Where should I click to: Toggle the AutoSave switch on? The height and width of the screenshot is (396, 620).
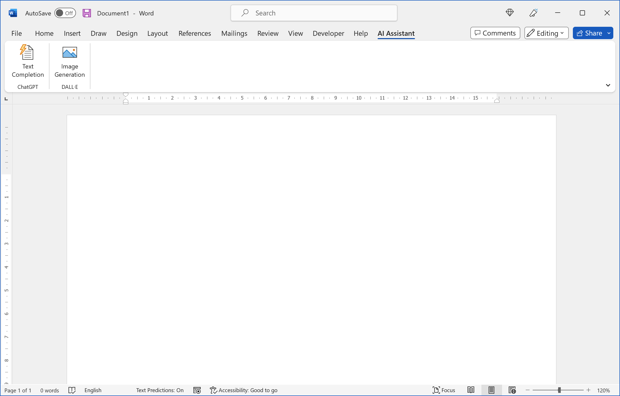pos(65,13)
